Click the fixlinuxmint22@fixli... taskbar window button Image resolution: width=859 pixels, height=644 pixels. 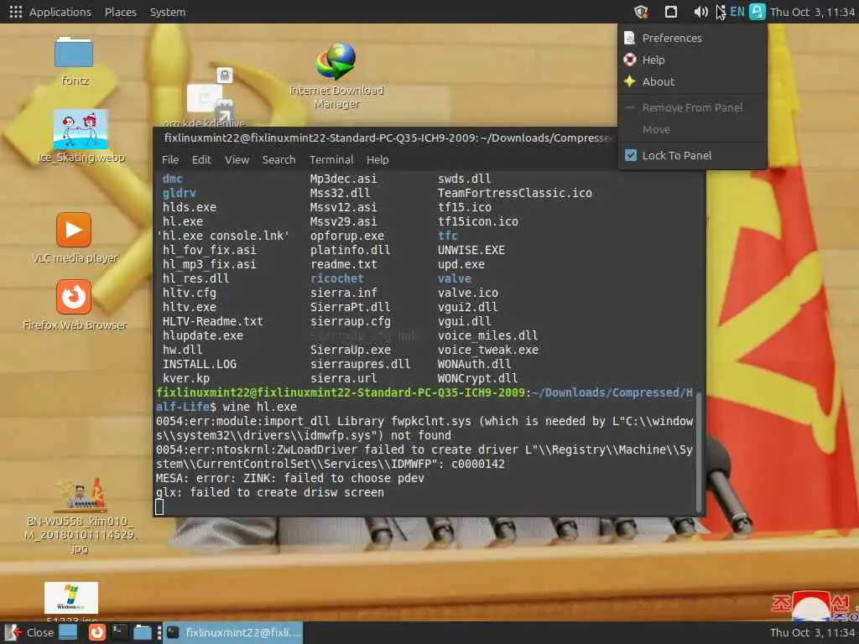(x=233, y=632)
